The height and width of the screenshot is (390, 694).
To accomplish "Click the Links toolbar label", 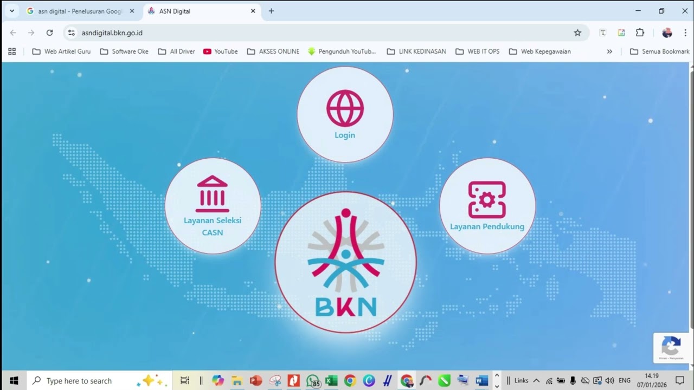I will 522,381.
